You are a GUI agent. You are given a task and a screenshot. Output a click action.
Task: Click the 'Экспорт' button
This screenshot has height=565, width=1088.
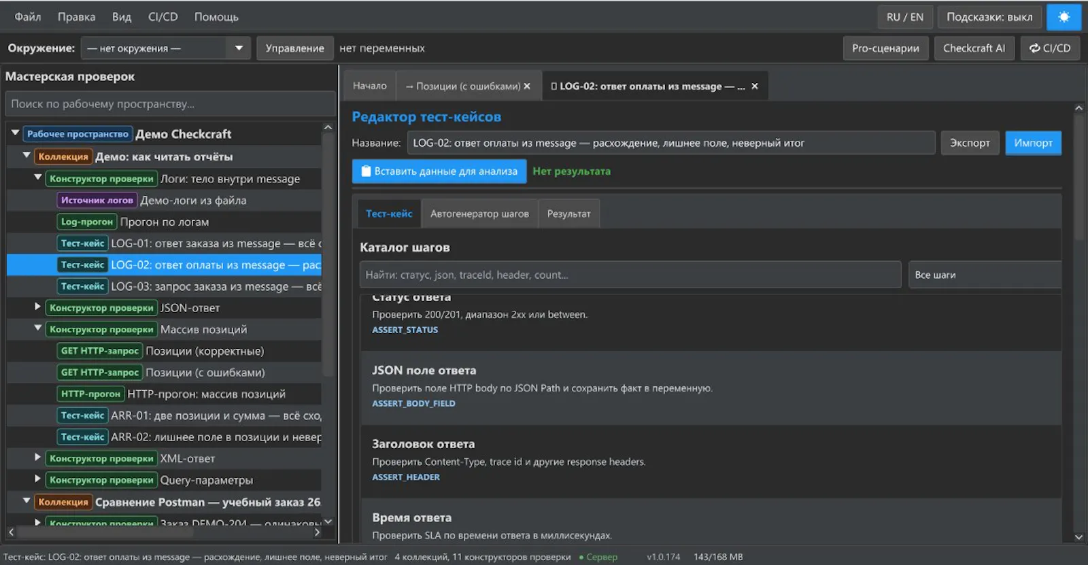(970, 143)
